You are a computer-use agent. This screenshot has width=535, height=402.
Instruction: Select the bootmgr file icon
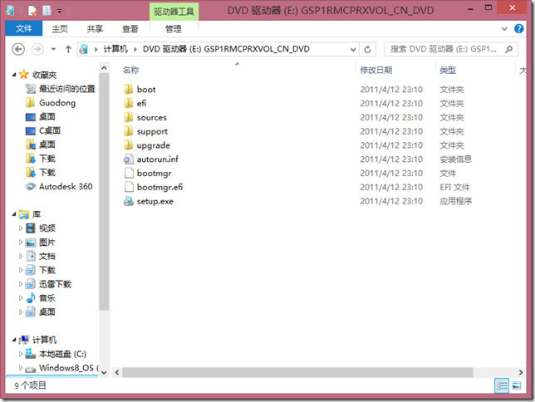[x=129, y=174]
